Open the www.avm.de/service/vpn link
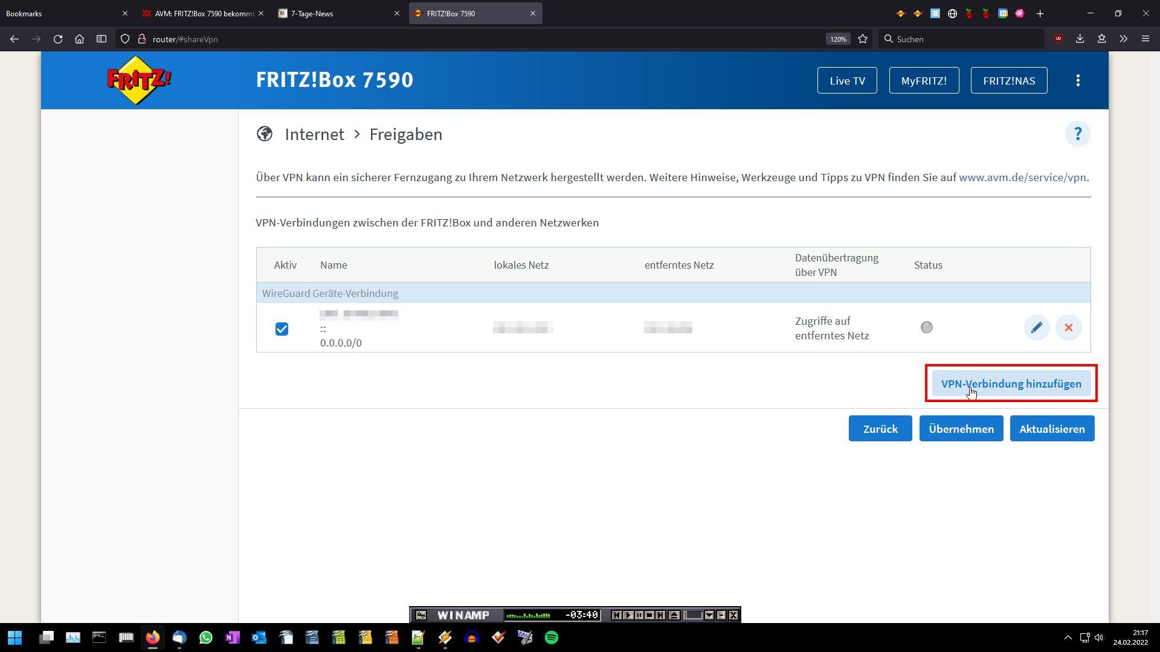Viewport: 1160px width, 652px height. (1022, 177)
